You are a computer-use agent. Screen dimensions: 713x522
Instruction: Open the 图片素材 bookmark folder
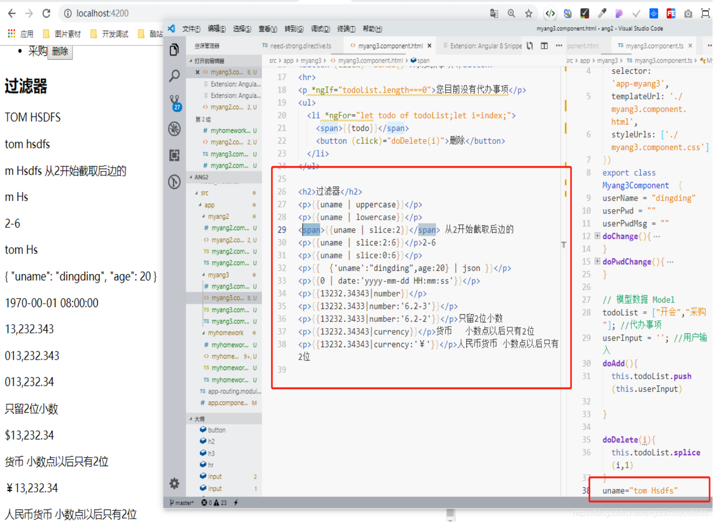(62, 34)
